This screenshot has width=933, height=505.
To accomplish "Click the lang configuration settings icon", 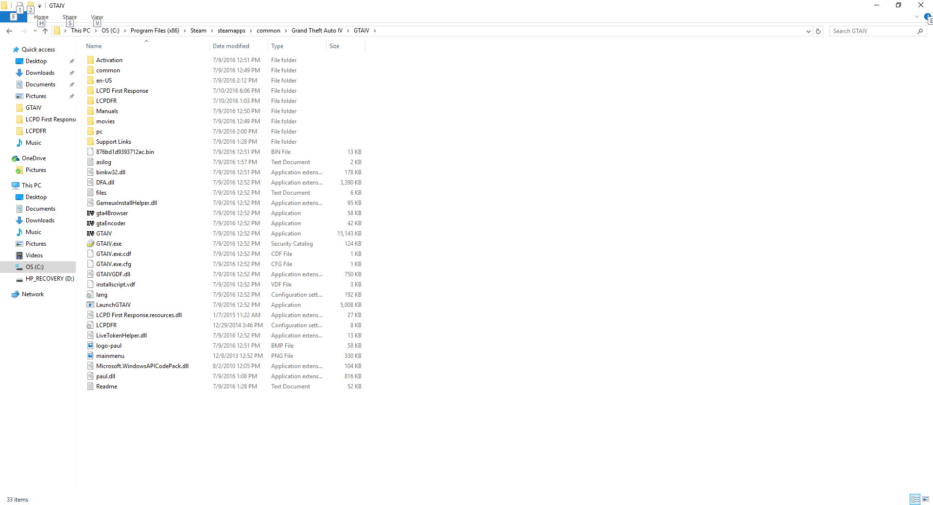I will (90, 295).
